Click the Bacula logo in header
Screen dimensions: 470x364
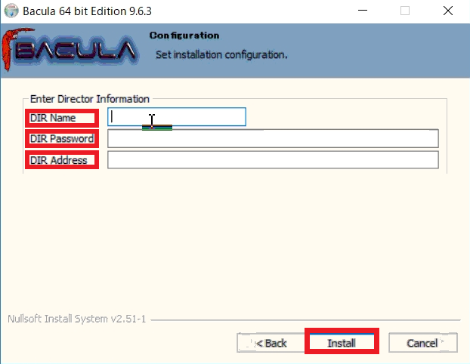click(x=70, y=49)
